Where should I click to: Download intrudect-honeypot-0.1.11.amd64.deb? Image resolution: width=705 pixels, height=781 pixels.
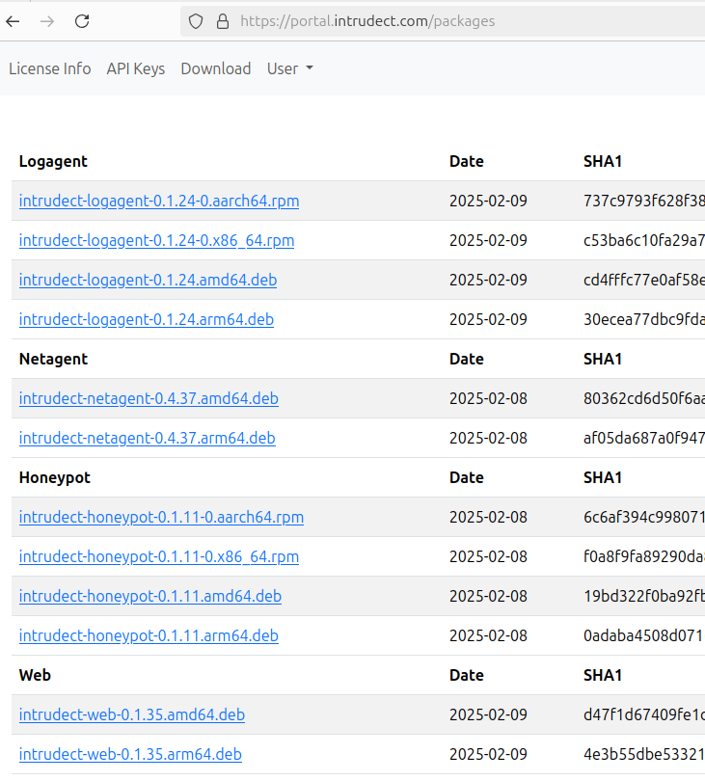149,596
